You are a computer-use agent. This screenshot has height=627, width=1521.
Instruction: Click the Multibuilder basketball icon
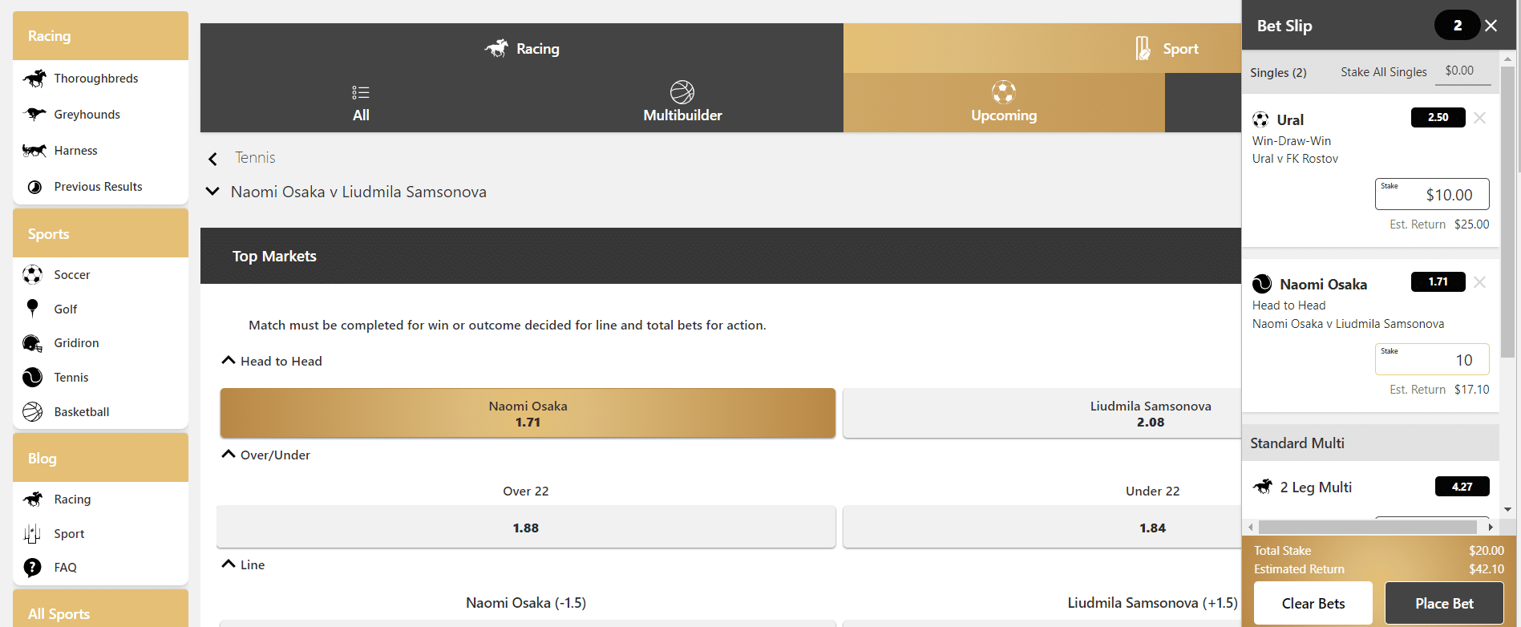click(x=682, y=92)
